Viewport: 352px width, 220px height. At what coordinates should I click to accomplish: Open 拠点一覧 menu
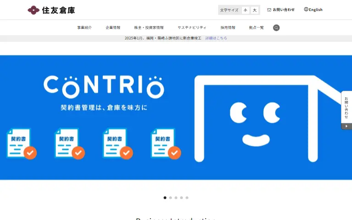[256, 27]
